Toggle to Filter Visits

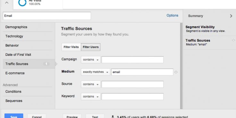[71, 47]
